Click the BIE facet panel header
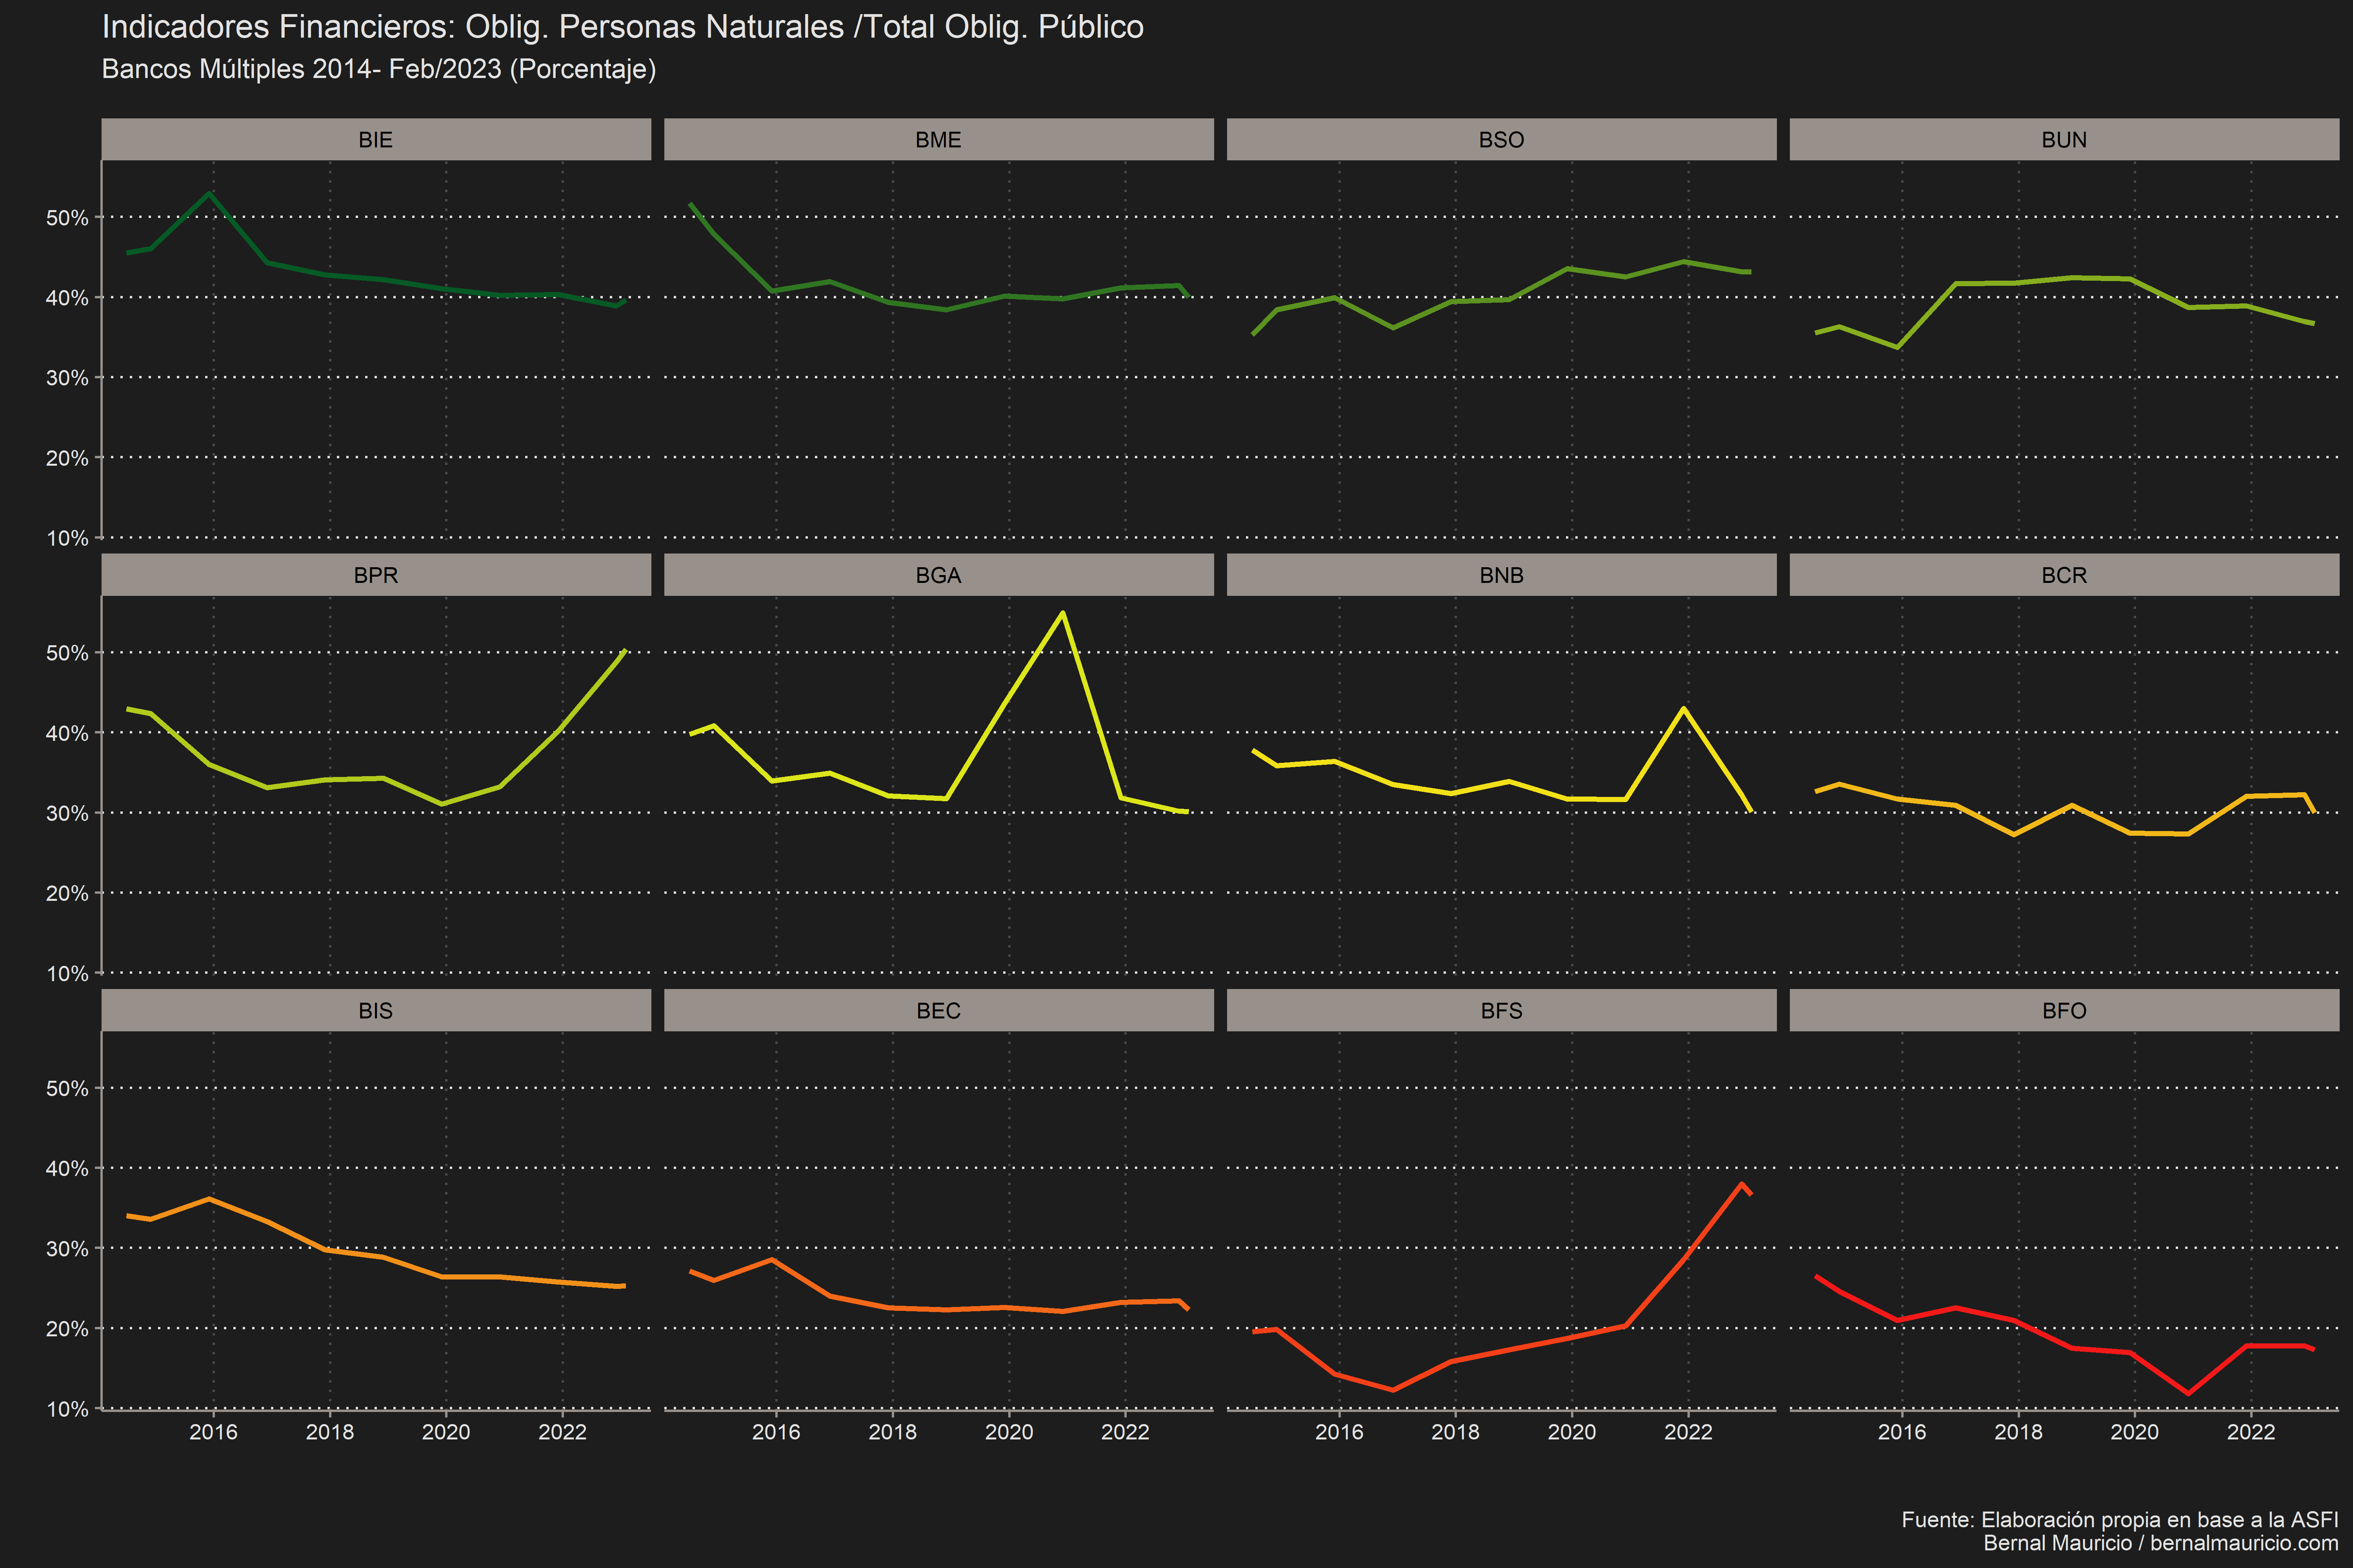The width and height of the screenshot is (2353, 1568). pyautogui.click(x=376, y=139)
